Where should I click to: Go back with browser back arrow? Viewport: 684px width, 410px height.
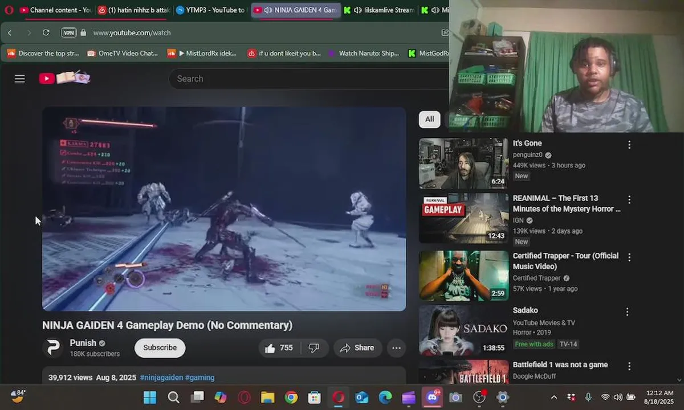[x=10, y=32]
